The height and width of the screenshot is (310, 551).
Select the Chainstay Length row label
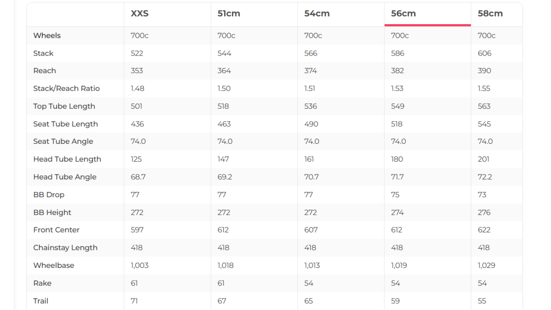tap(65, 248)
